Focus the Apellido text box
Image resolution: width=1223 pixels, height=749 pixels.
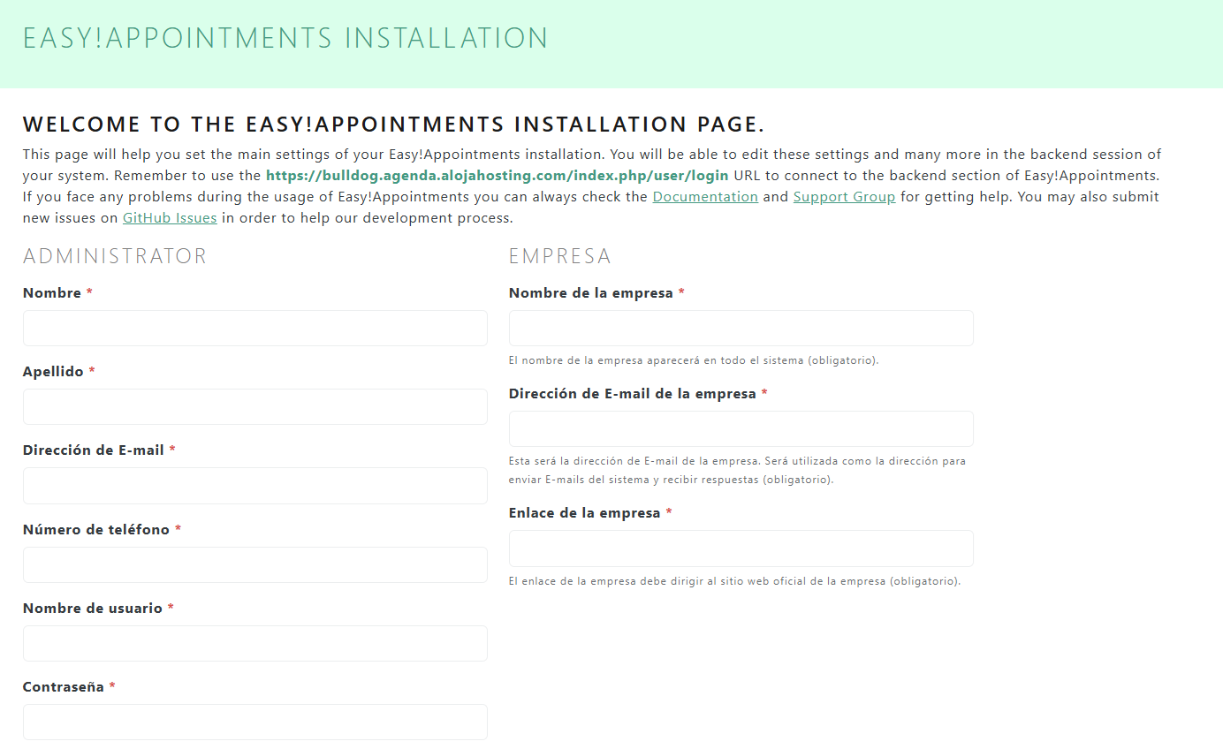point(254,406)
